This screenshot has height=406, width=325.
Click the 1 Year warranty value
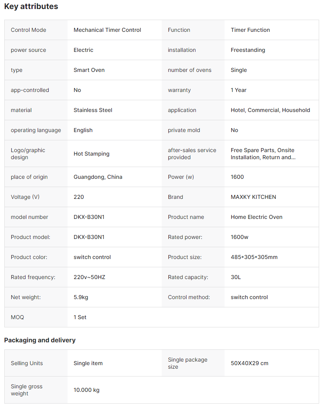pyautogui.click(x=239, y=90)
